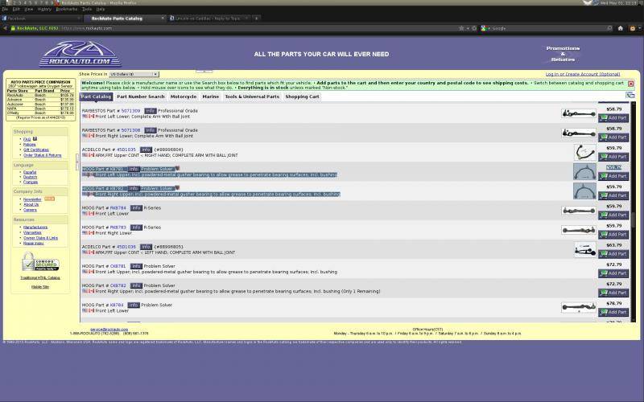This screenshot has height=402, width=644.
Task: Open the History menu in Firefox
Action: (x=44, y=9)
